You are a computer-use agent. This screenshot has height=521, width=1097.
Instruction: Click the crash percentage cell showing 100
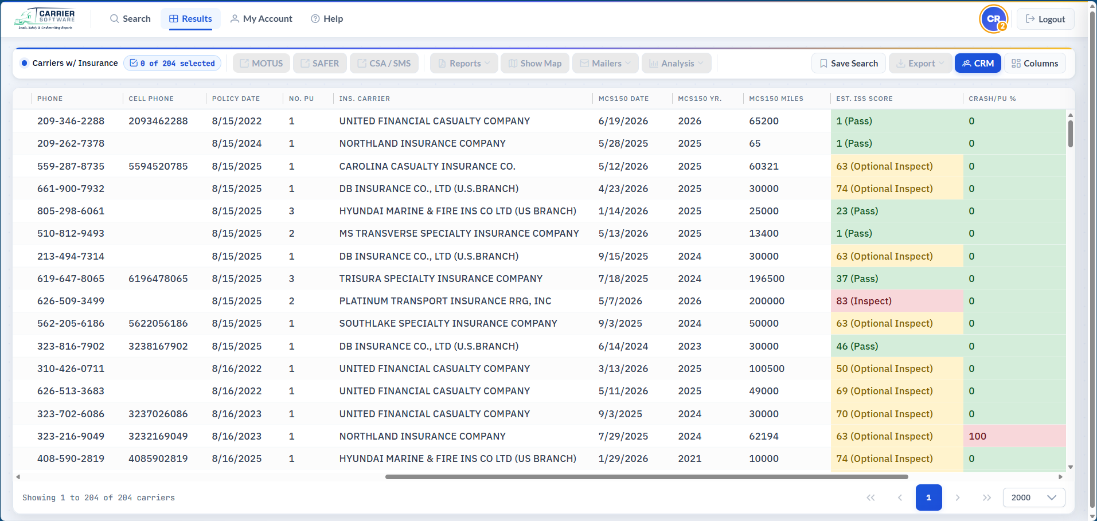[x=1014, y=436]
